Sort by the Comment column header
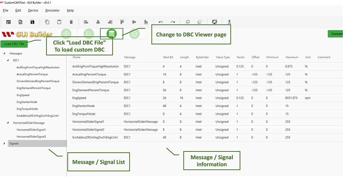Screen dimensions: 343x177 (x=324, y=57)
